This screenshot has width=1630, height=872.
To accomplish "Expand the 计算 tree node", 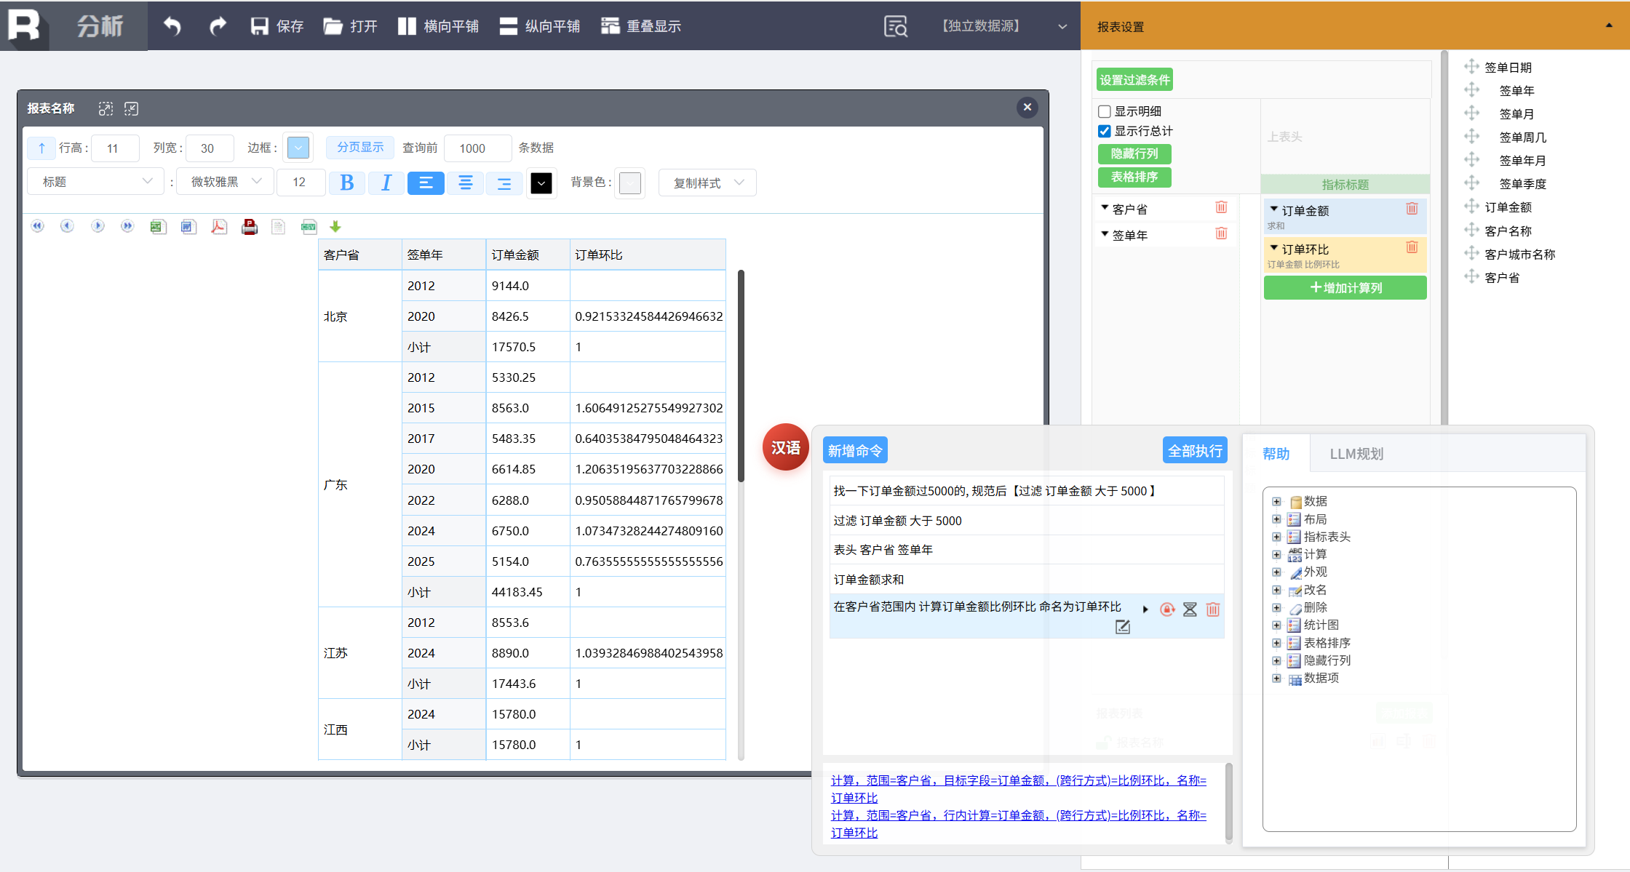I will [1276, 554].
